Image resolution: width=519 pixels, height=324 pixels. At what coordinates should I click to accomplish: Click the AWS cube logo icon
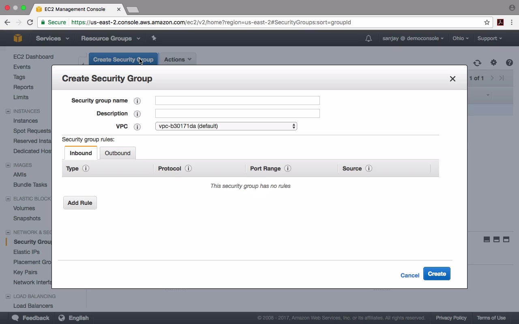point(18,38)
